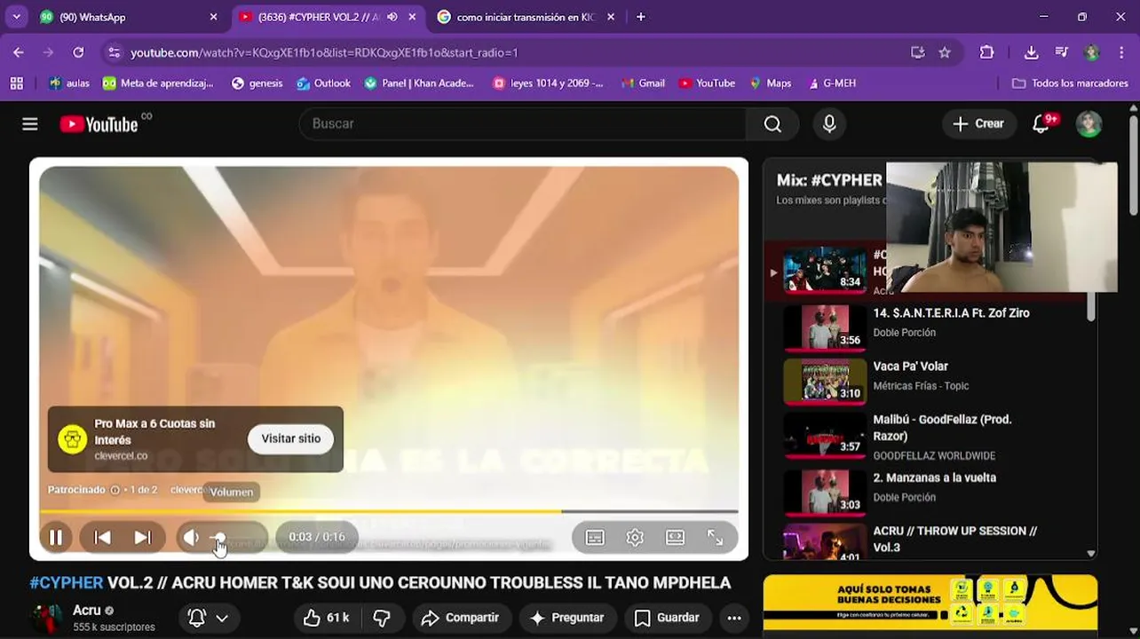This screenshot has width=1140, height=639.
Task: Bookmark this page with star icon
Action: [945, 52]
